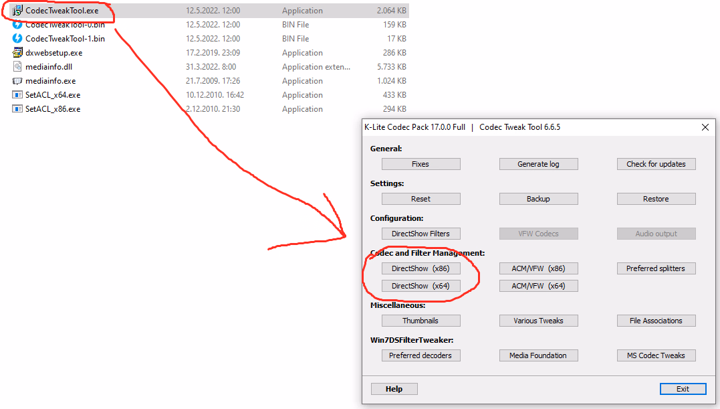Select the SetACL_x64.exe file icon

18,95
